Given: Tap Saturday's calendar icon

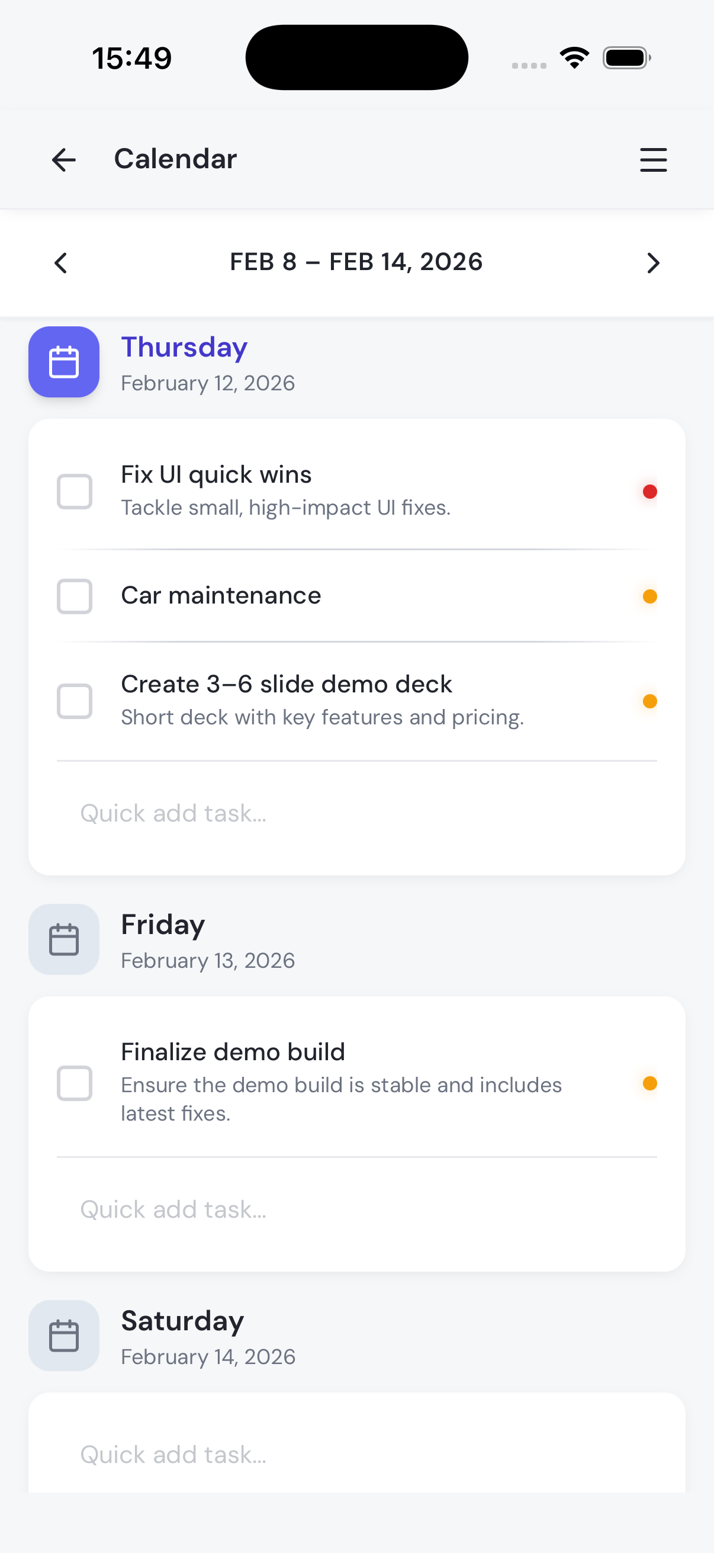Looking at the screenshot, I should 64,1335.
